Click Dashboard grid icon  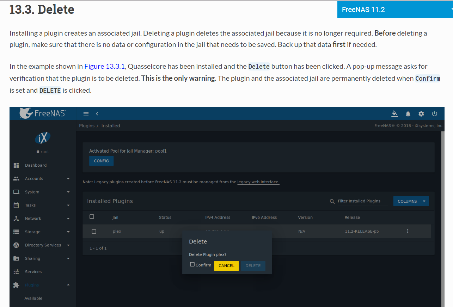pyautogui.click(x=16, y=165)
